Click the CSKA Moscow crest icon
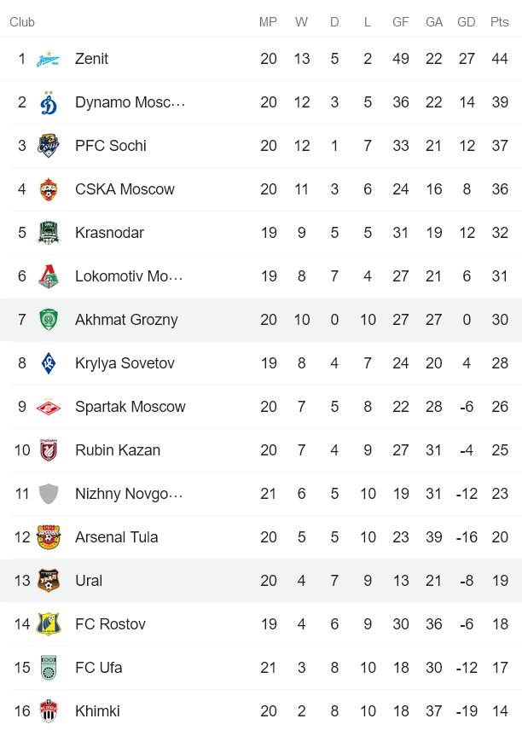Viewport: 522px width, 736px height. (50, 189)
